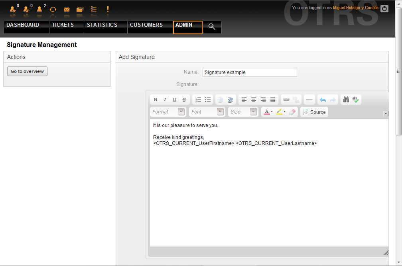Toggle underline text formatting
This screenshot has width=402, height=266.
[175, 100]
